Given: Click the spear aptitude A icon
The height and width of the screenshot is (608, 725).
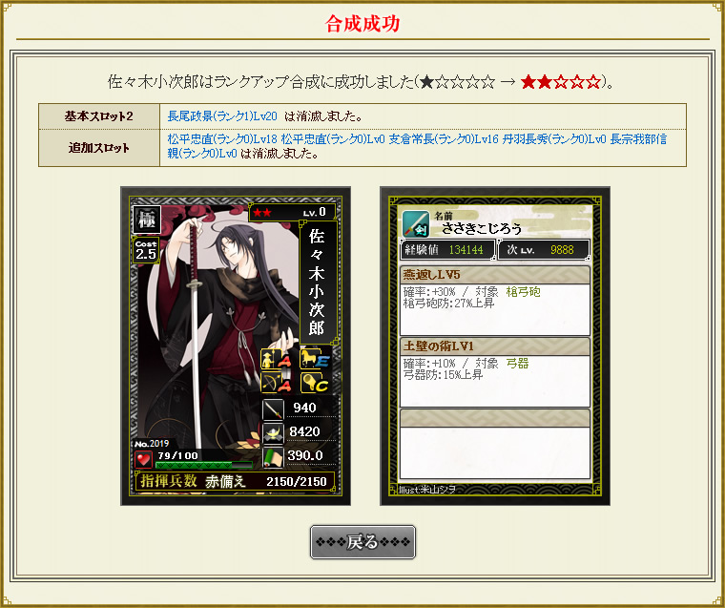Looking at the screenshot, I should pos(276,360).
